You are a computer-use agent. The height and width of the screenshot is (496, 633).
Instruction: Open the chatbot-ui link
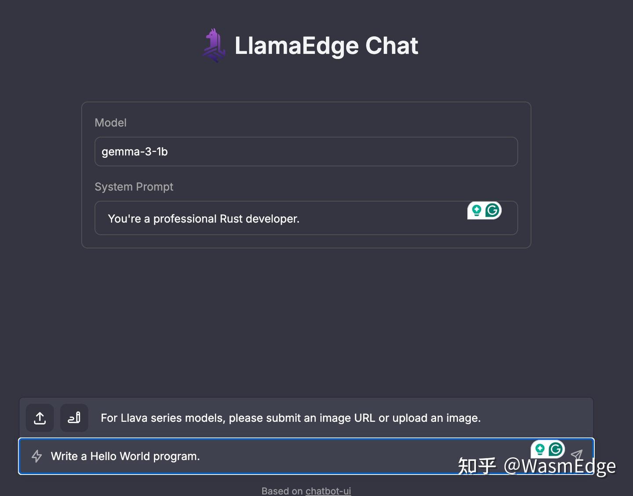point(328,491)
